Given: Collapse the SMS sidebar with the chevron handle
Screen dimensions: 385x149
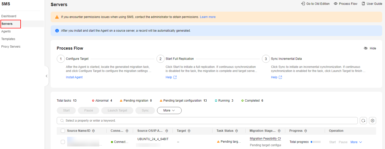Looking at the screenshot, I should [47, 76].
